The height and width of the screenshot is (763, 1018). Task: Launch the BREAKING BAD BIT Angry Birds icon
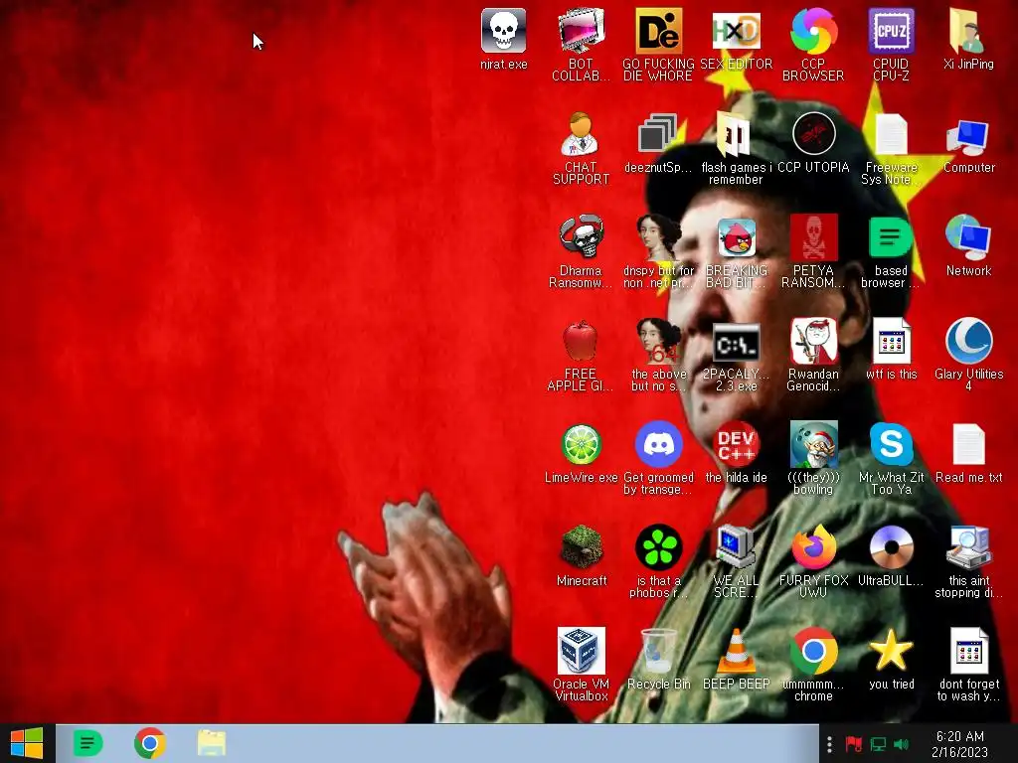(x=737, y=236)
